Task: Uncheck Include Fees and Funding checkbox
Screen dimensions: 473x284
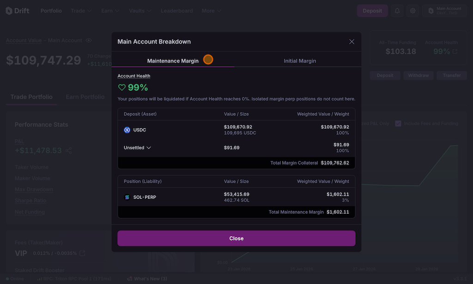Action: pos(398,123)
